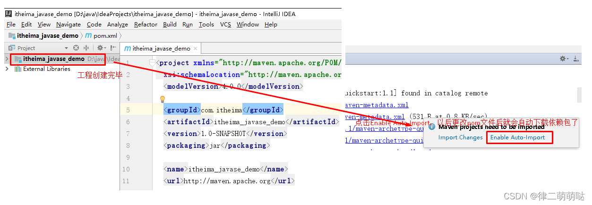This screenshot has height=205, width=592.
Task: Click console scrollbar on right edge
Action: coord(579,94)
